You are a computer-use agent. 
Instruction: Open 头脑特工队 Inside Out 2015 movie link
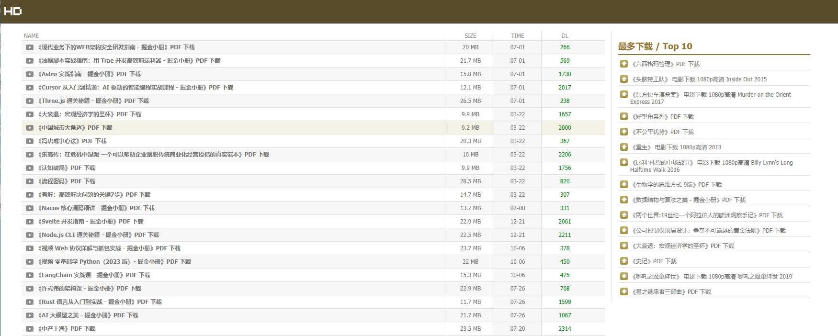click(699, 79)
